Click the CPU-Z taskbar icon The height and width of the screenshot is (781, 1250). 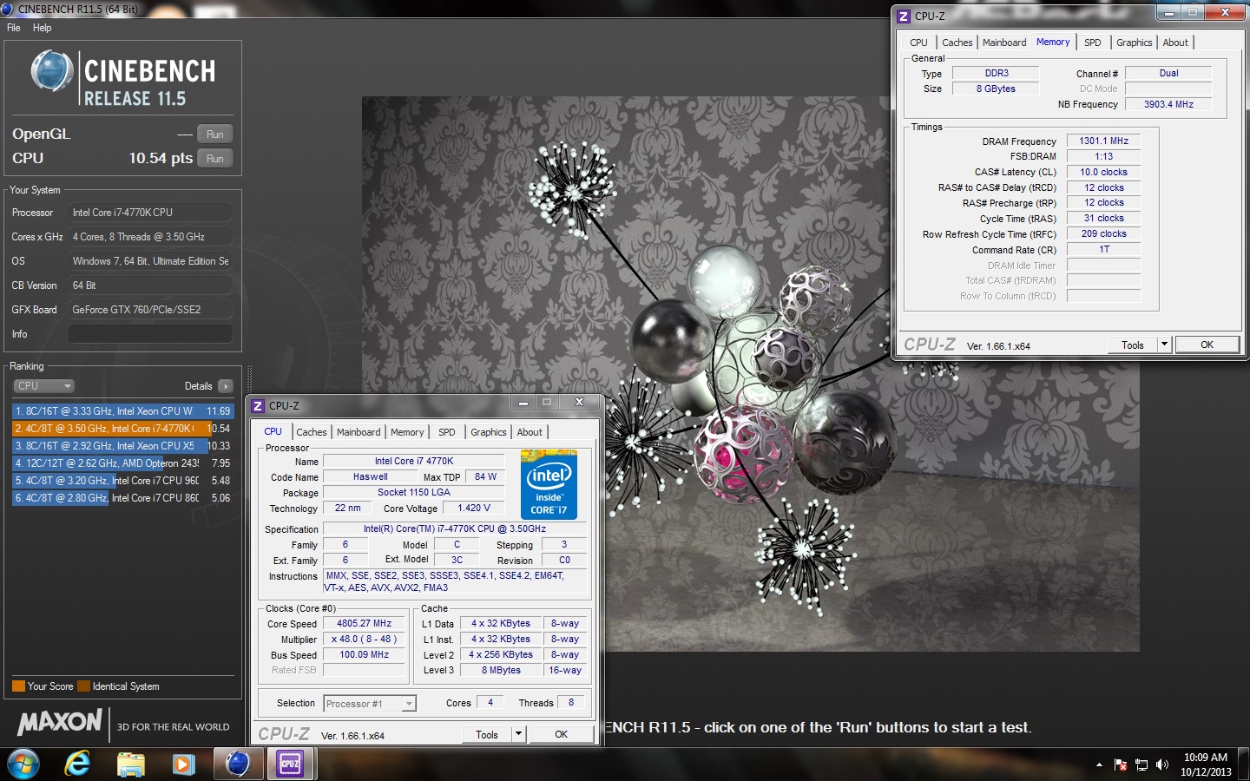click(290, 764)
